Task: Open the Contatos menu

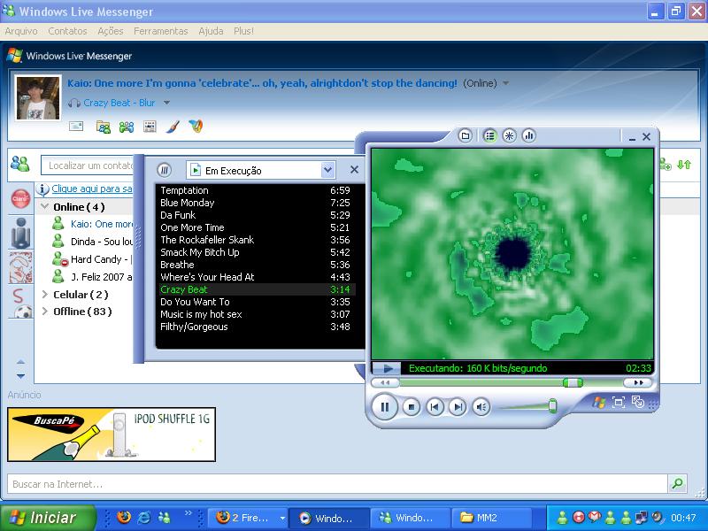Action: [x=68, y=31]
